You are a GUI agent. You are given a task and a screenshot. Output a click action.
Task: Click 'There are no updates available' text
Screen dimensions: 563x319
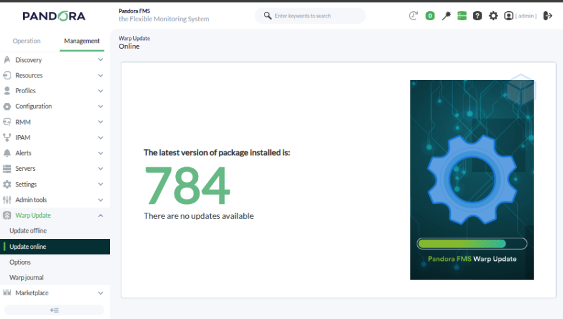pos(198,216)
